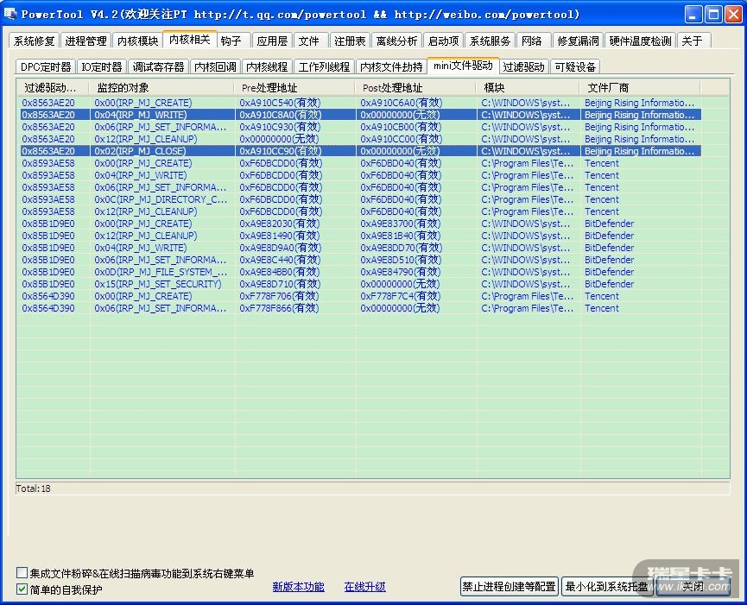Switch to the 内核文件劫持 sub-tab
The height and width of the screenshot is (605, 747).
[391, 67]
